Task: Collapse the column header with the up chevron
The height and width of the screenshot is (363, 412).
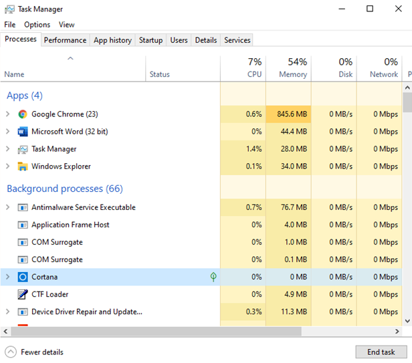Action: [70, 58]
